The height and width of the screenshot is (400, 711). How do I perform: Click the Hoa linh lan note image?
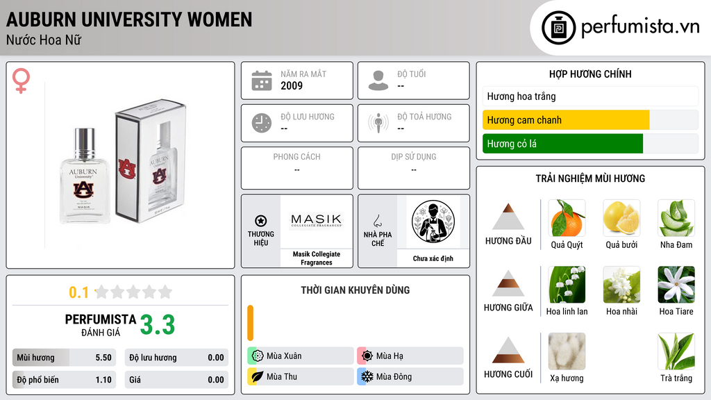click(567, 285)
